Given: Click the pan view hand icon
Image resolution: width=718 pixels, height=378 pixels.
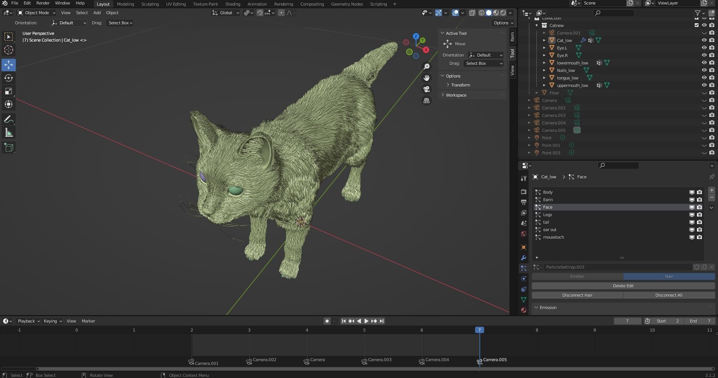Looking at the screenshot, I should click(427, 78).
